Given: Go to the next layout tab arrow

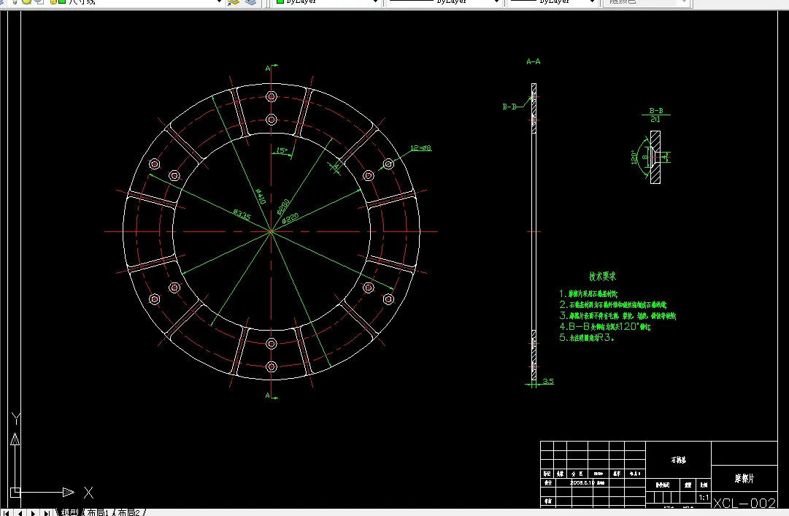Looking at the screenshot, I should [34, 512].
